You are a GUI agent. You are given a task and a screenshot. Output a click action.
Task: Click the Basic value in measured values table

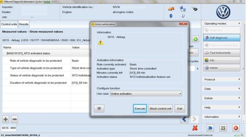pos(75,61)
